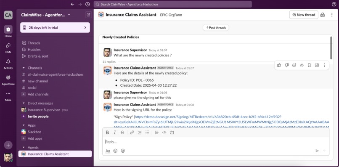Click the @ mention button
The image size is (339, 167).
tap(123, 151)
